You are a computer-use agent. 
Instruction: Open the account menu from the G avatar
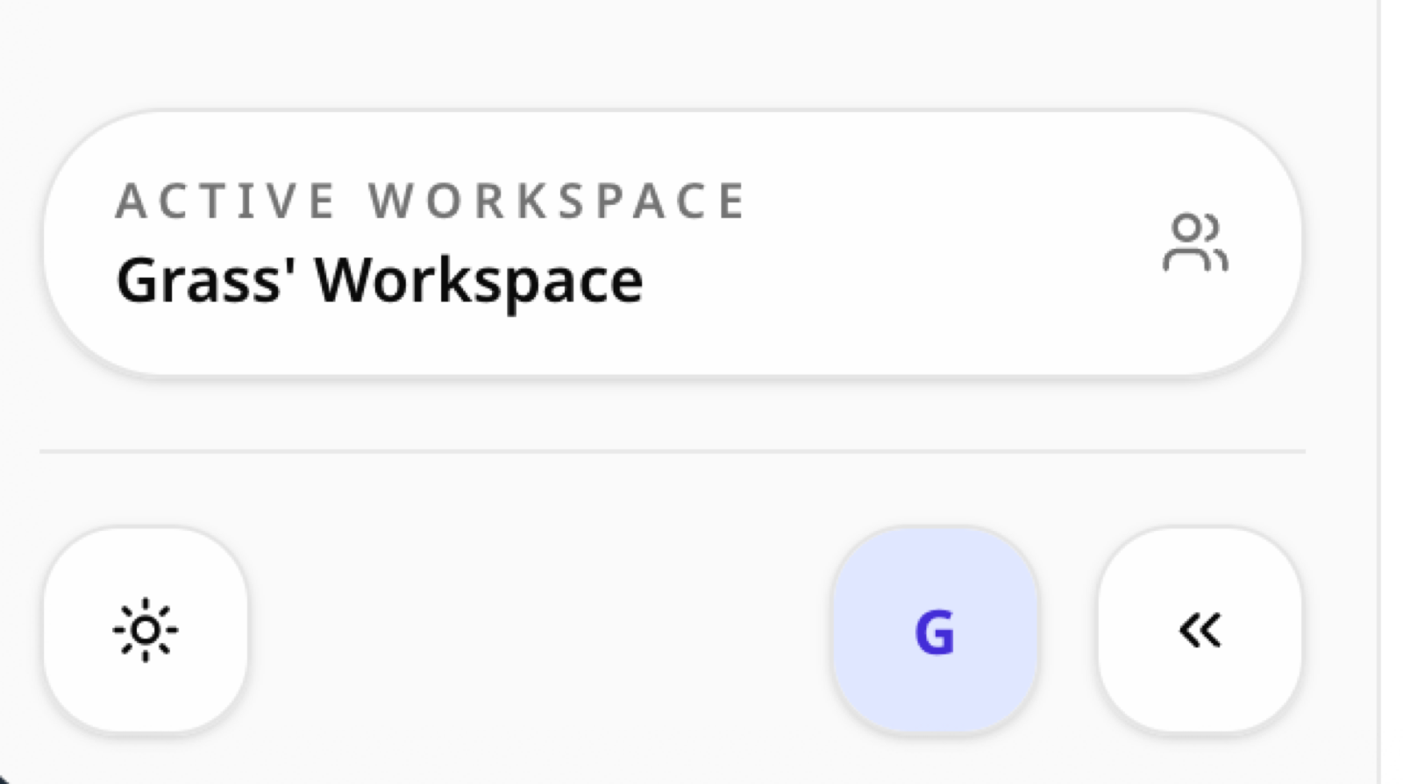tap(935, 629)
